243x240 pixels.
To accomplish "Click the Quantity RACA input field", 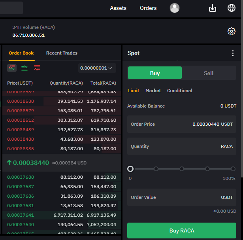I will pos(182,146).
